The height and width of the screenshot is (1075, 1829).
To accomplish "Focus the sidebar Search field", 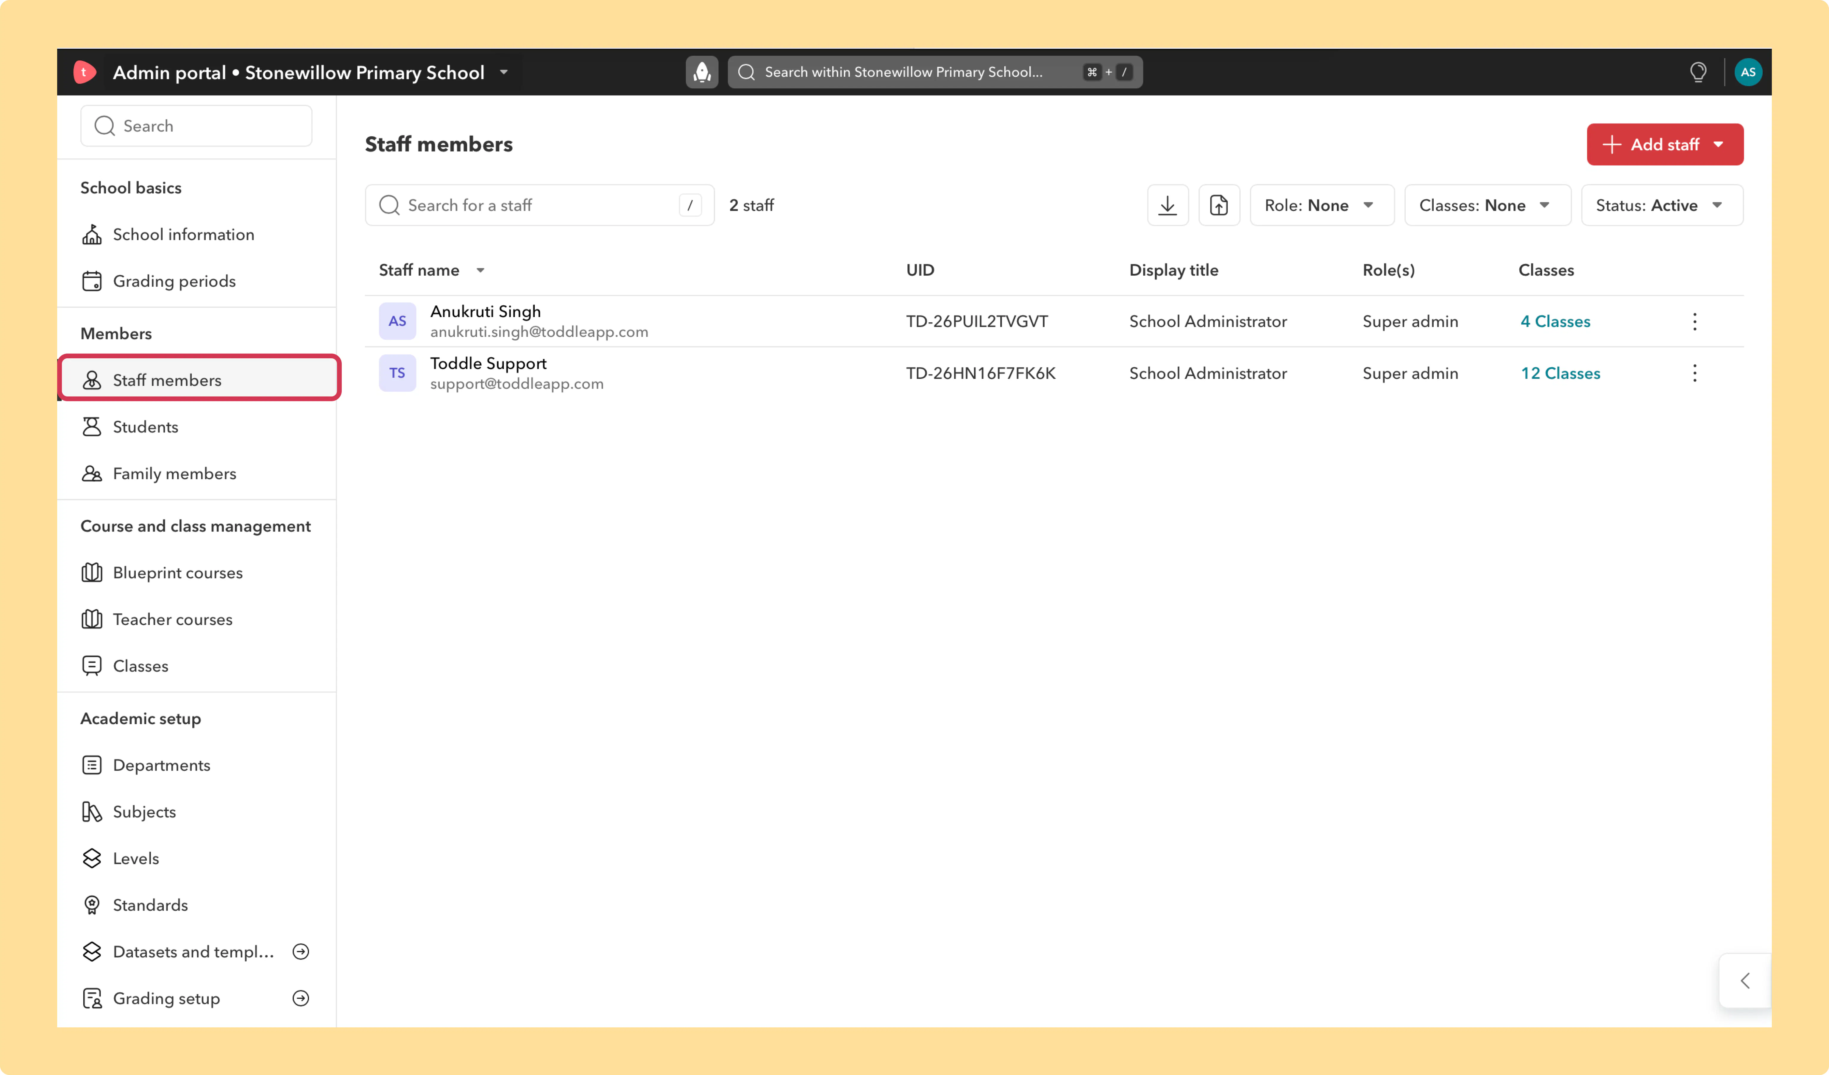I will click(x=196, y=126).
